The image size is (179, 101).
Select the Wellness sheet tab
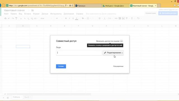click(x=17, y=97)
